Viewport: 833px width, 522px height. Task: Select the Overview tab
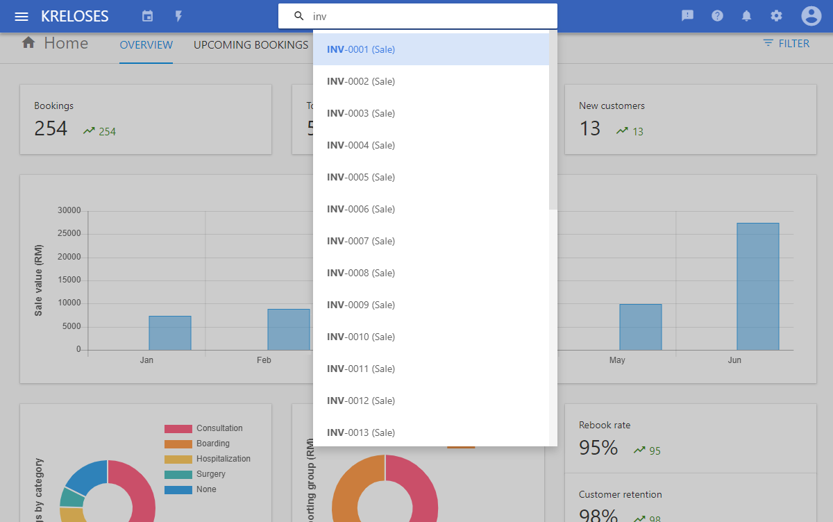(x=146, y=45)
